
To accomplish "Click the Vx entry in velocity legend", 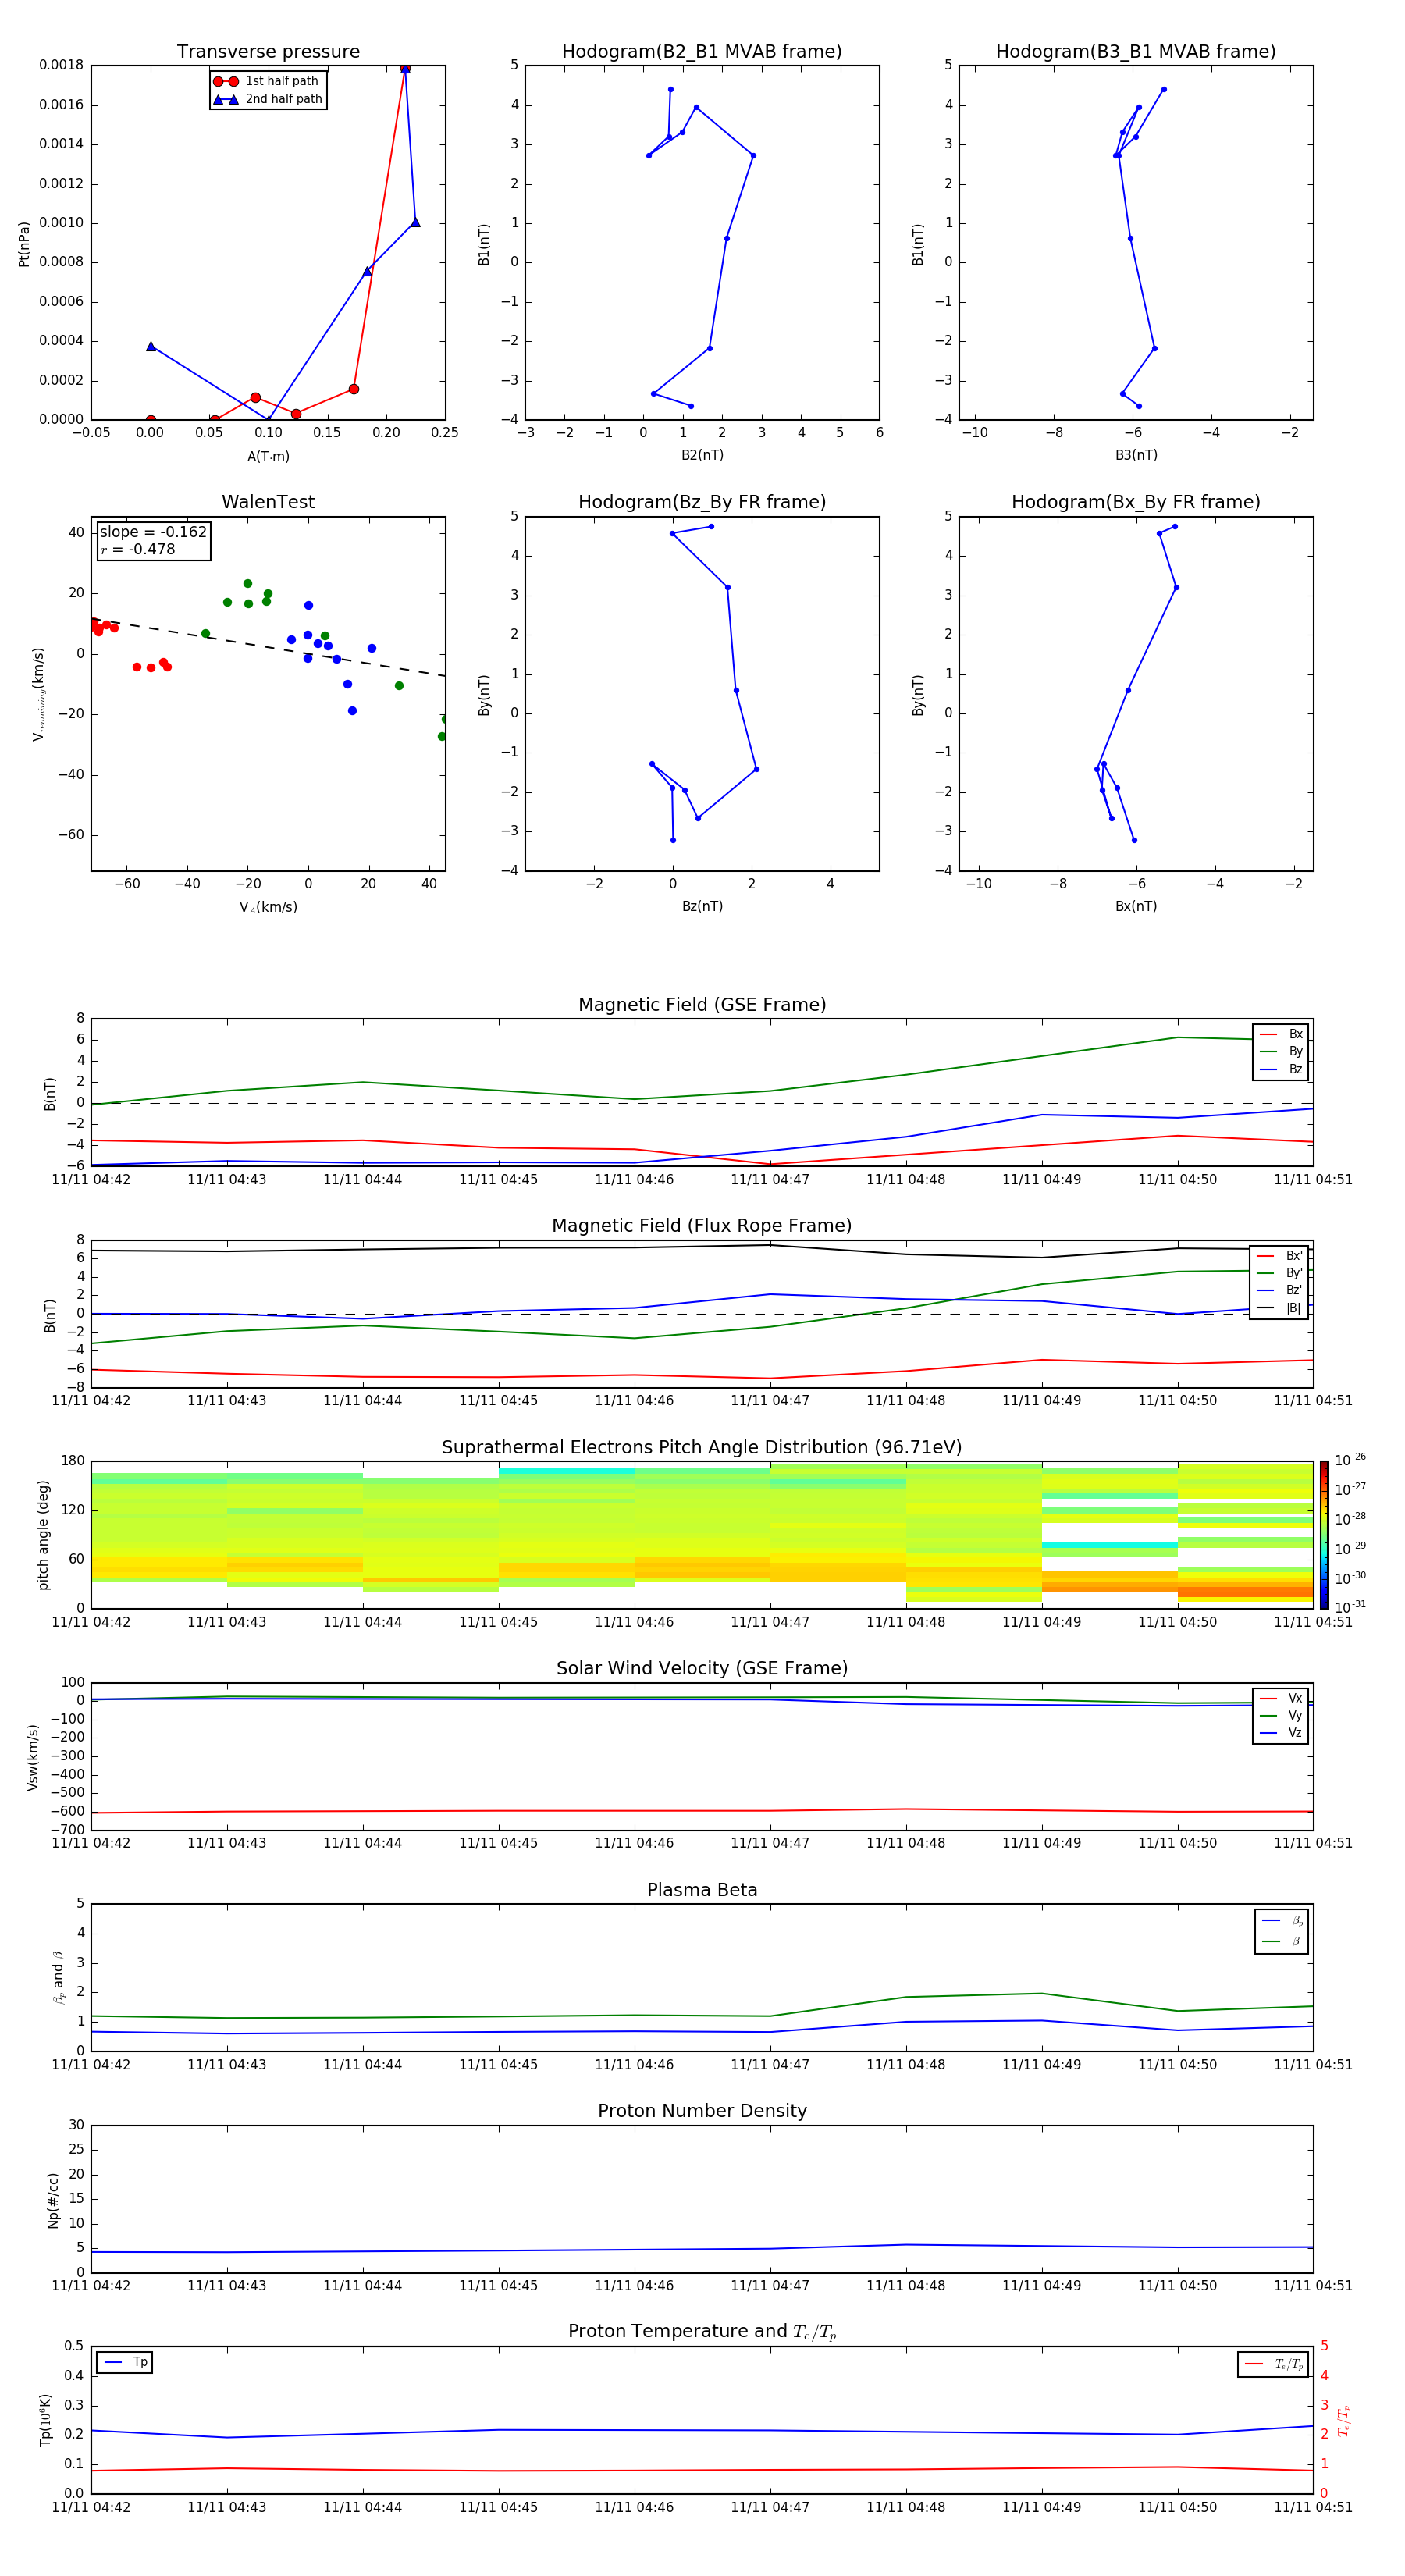I will pyautogui.click(x=1281, y=1698).
